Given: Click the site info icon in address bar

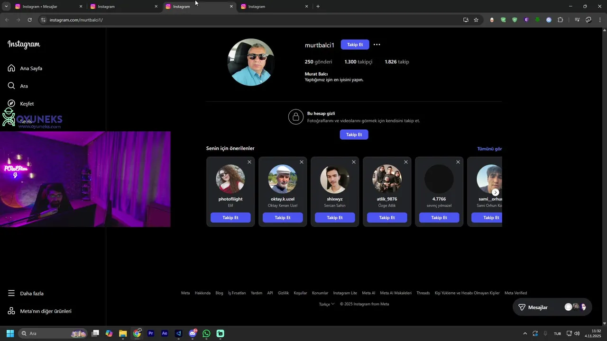Looking at the screenshot, I should click(43, 20).
